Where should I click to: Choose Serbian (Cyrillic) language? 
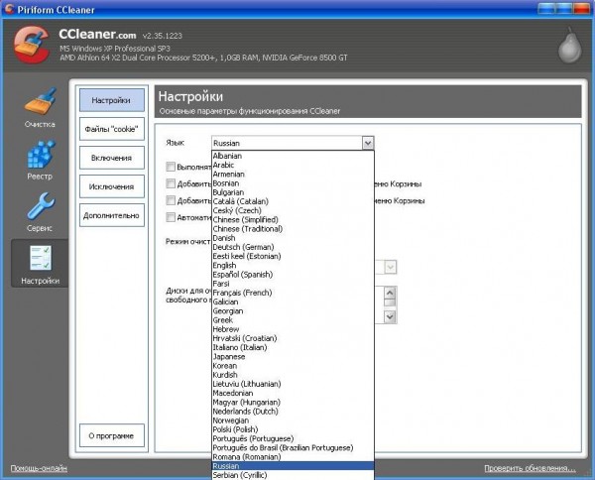(x=293, y=475)
